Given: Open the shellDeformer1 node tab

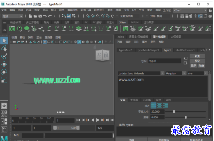Looking at the screenshot, I should pyautogui.click(x=185, y=50).
